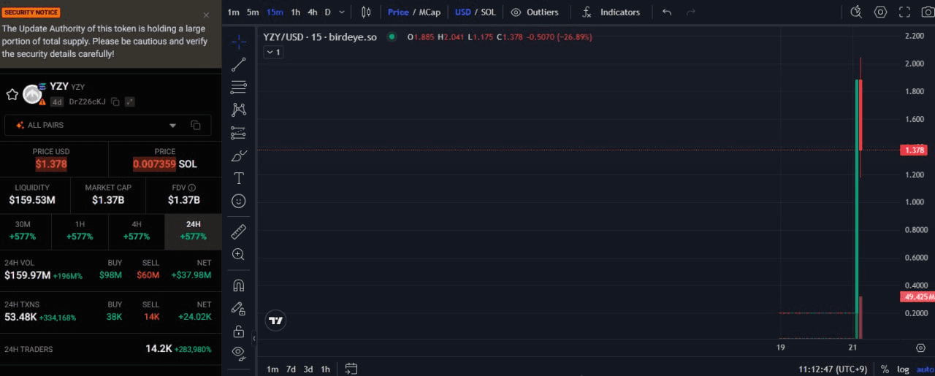Open chart settings hexagon icon
This screenshot has height=376, width=935.
pyautogui.click(x=880, y=12)
